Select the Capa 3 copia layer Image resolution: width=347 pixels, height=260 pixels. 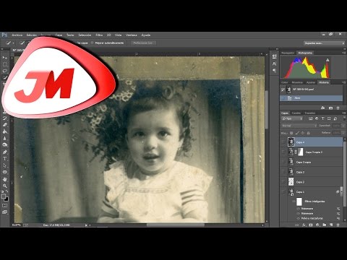tap(312, 162)
